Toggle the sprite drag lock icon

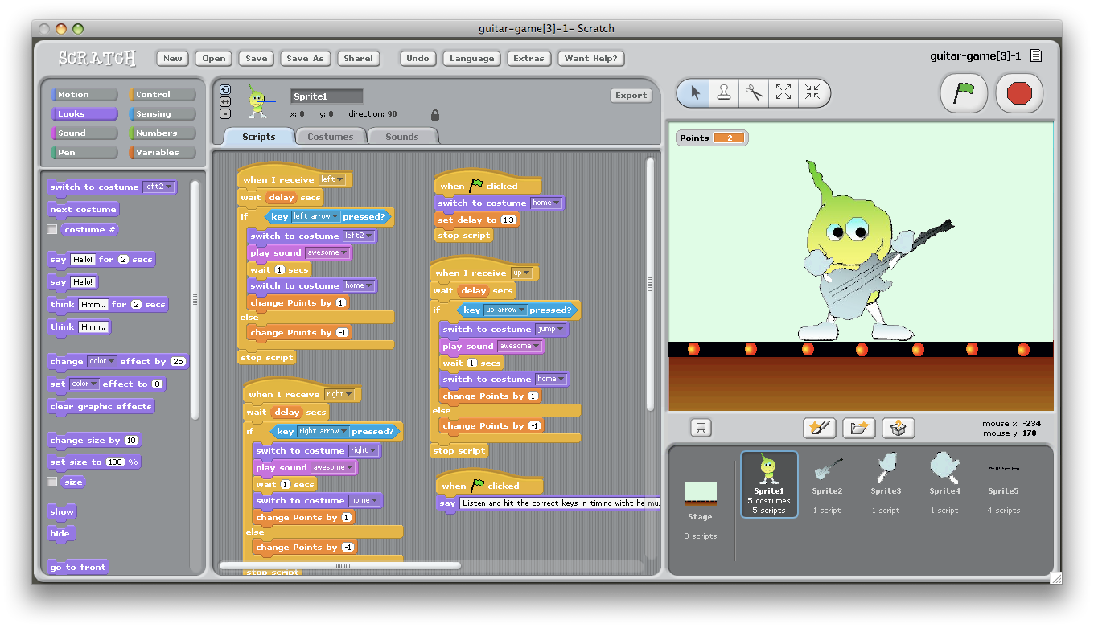435,115
